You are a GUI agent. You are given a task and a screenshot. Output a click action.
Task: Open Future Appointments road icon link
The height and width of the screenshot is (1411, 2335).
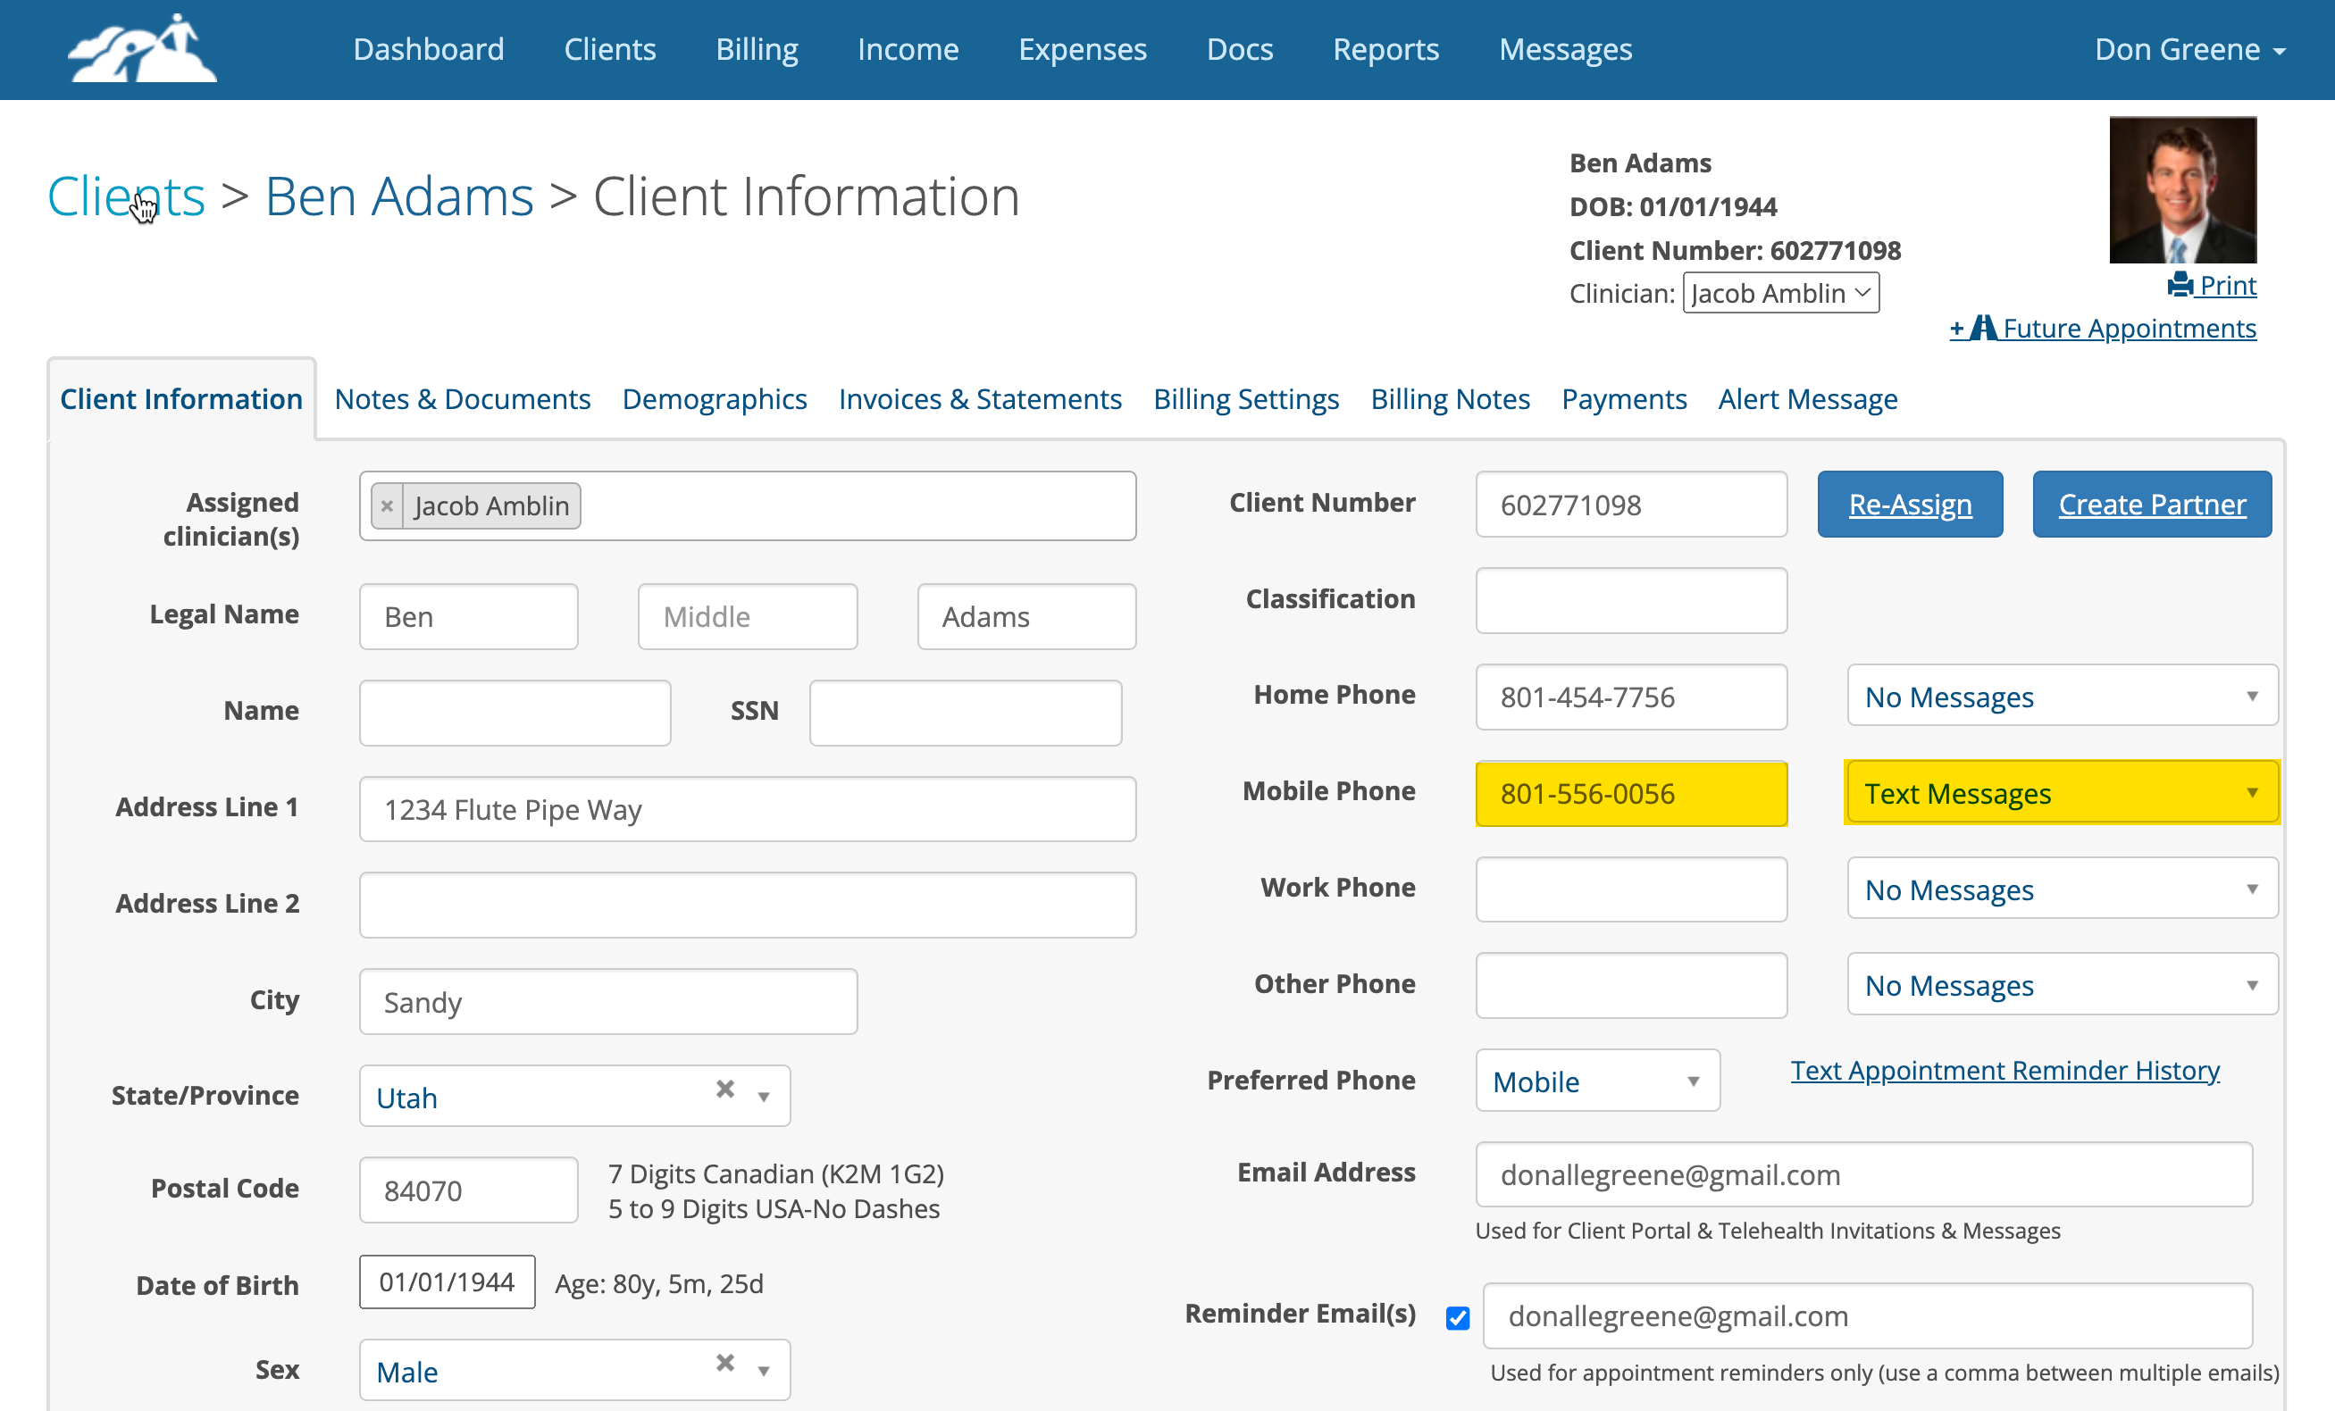(2102, 328)
